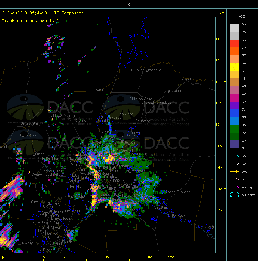Click the 'La_Carrera' map label
This screenshot has height=261, width=258.
point(35,202)
